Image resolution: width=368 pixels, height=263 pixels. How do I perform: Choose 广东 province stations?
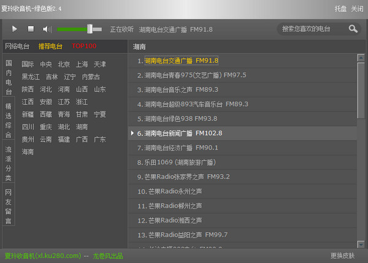pyautogui.click(x=99, y=139)
